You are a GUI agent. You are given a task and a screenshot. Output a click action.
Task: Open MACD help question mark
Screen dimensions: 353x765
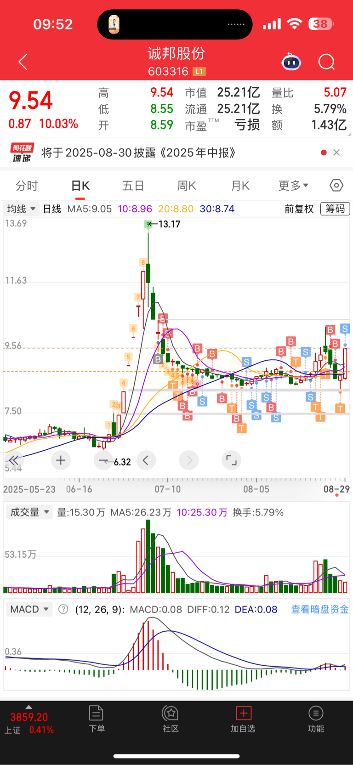[x=63, y=609]
